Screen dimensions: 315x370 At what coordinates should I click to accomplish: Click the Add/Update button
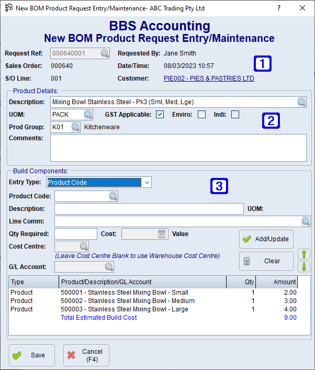point(266,239)
